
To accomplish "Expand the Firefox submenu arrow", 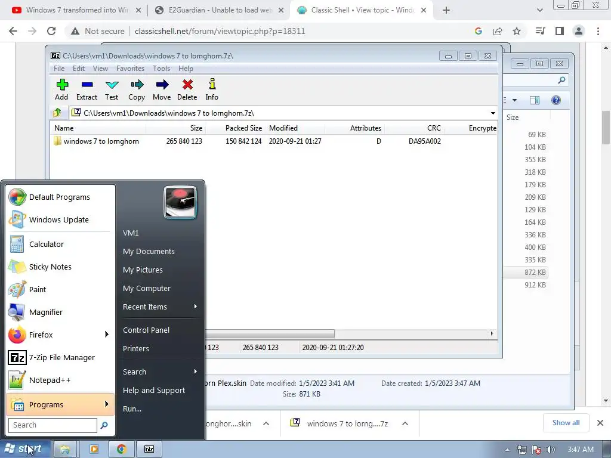I will [x=107, y=335].
